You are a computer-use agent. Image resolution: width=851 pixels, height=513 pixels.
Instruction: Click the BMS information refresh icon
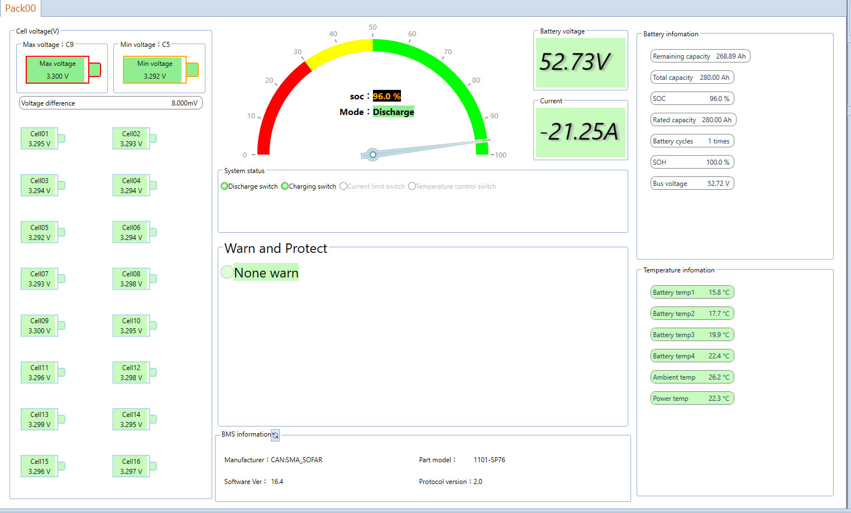coord(275,435)
